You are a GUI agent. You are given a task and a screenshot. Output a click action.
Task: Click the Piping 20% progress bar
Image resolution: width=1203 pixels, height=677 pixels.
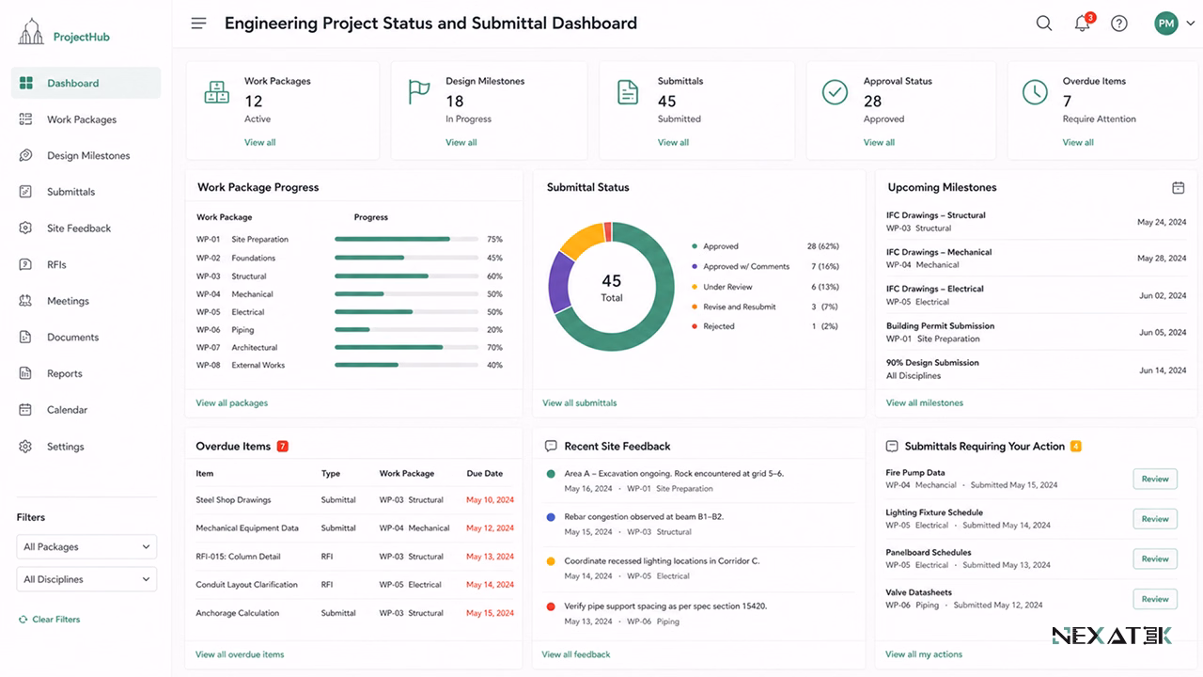(405, 330)
